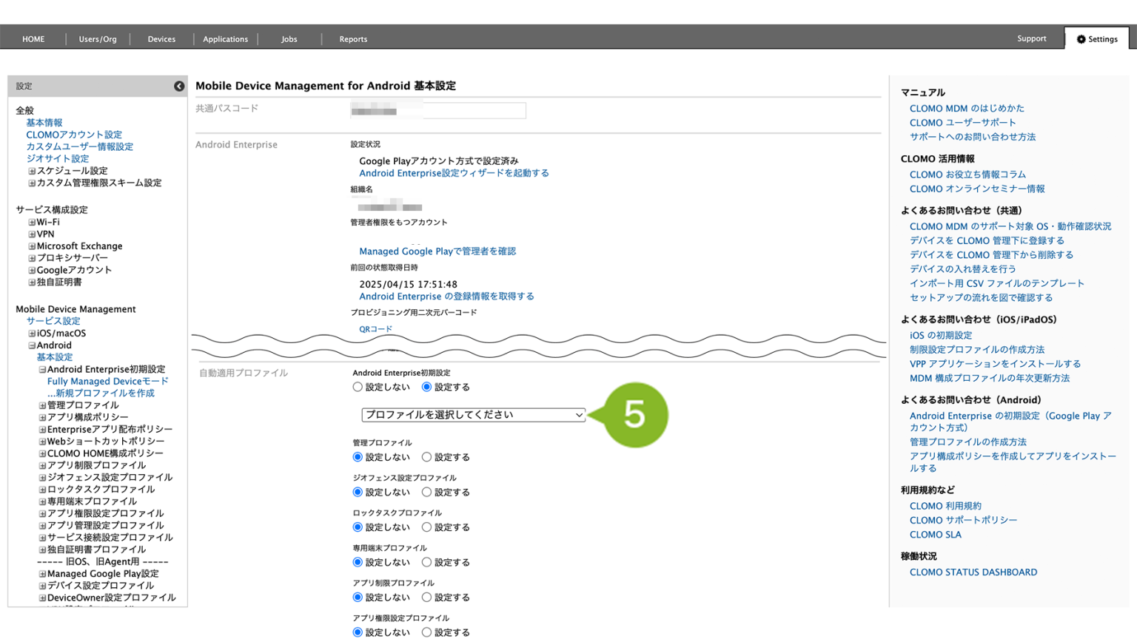Select 設定する for ロックタスクプロファイル
Viewport: 1137px width, 639px height.
coord(426,527)
